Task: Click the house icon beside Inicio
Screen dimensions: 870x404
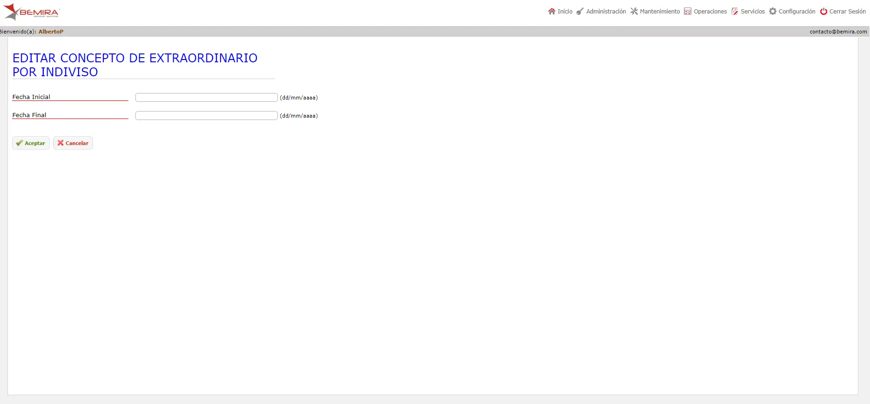Action: click(x=552, y=11)
